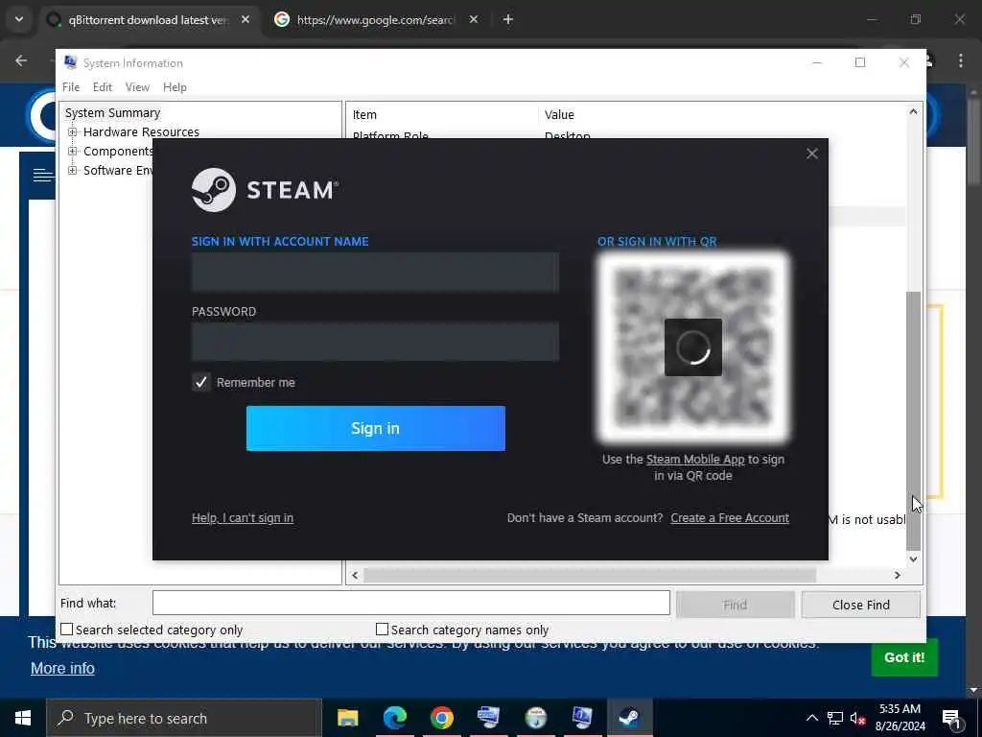Click the loading QR code image
The height and width of the screenshot is (737, 982).
click(x=692, y=347)
